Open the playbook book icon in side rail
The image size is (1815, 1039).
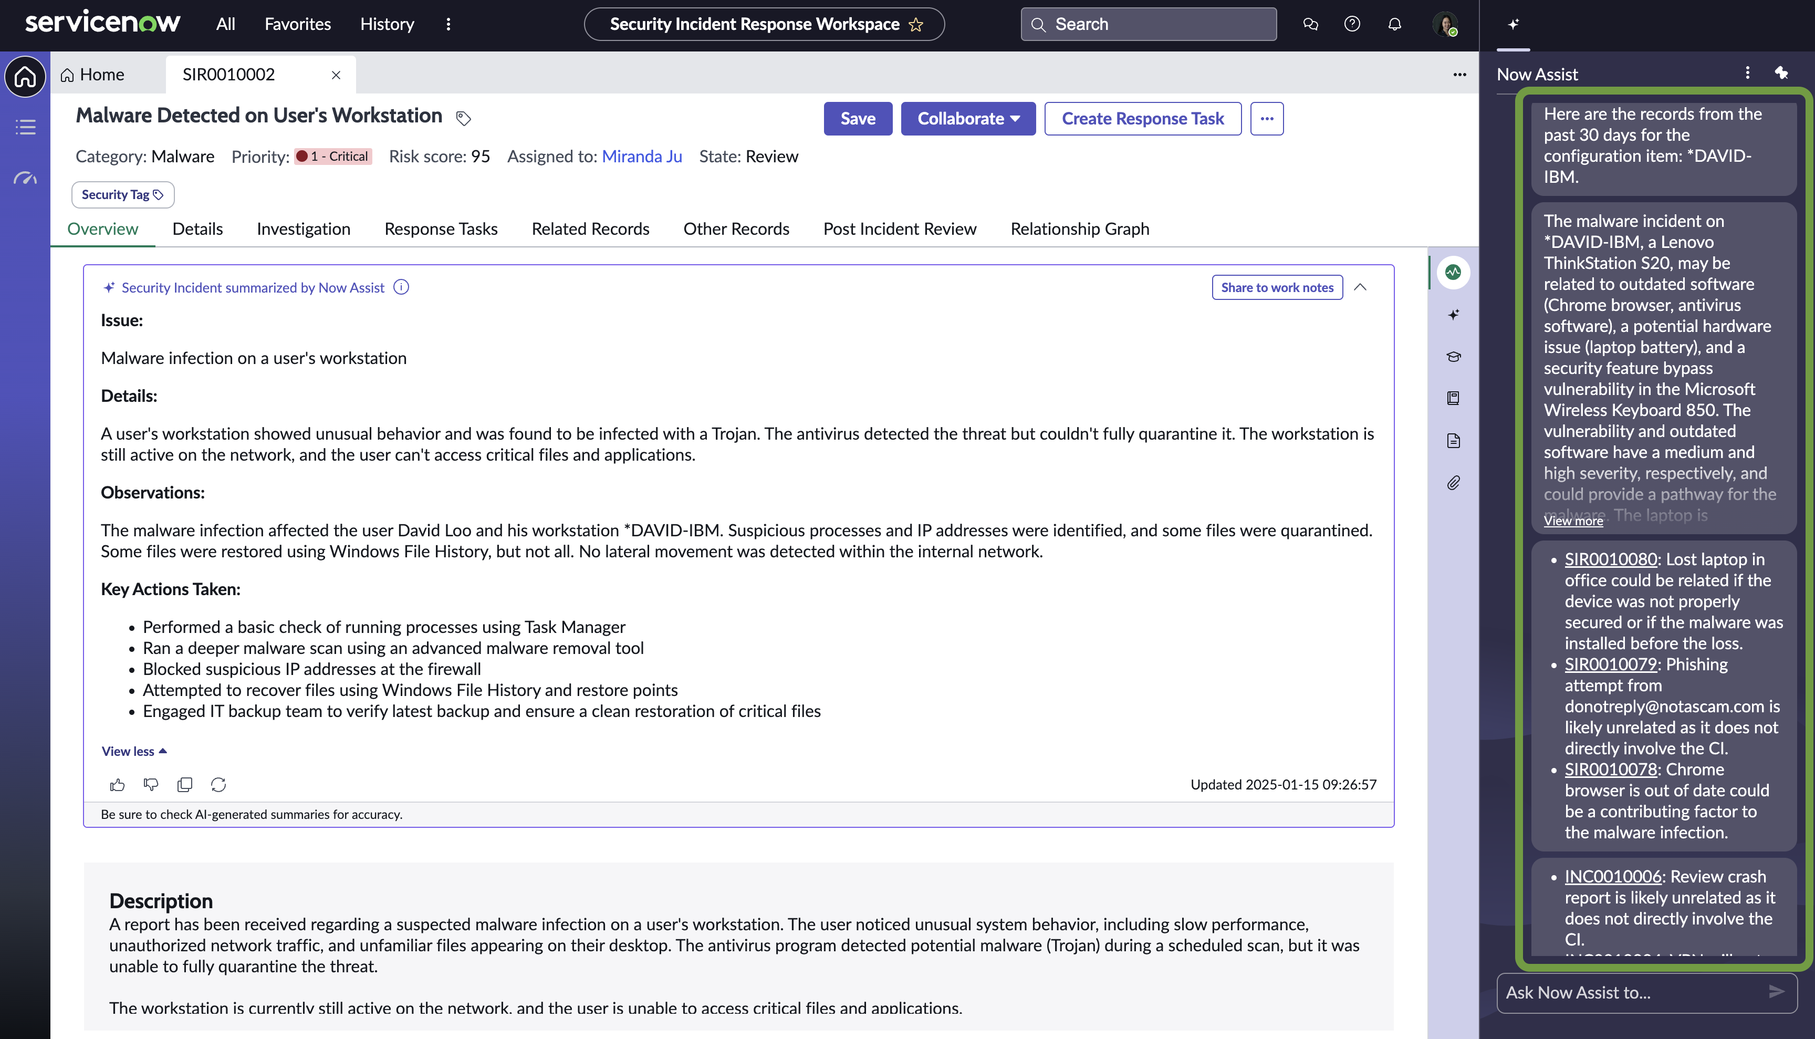click(x=1453, y=398)
